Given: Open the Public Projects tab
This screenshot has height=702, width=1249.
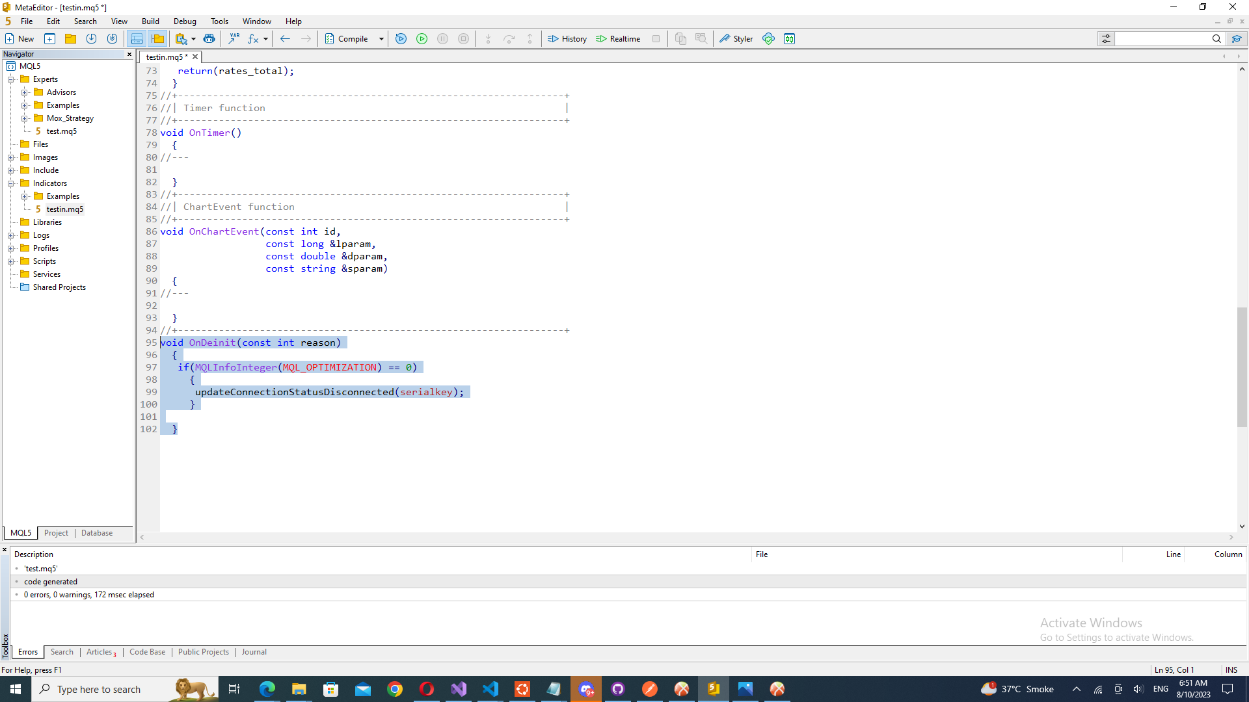Looking at the screenshot, I should coord(204,652).
